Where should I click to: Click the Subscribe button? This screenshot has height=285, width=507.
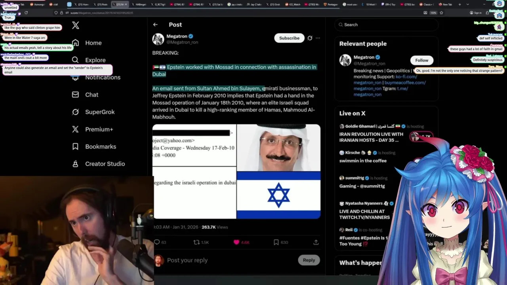[289, 38]
